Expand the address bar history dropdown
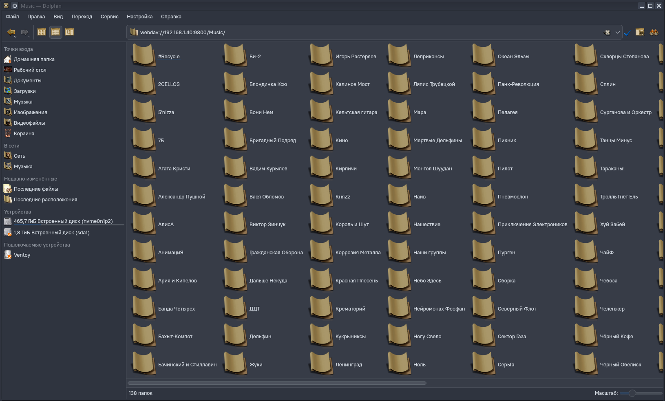The image size is (665, 401). (x=617, y=33)
